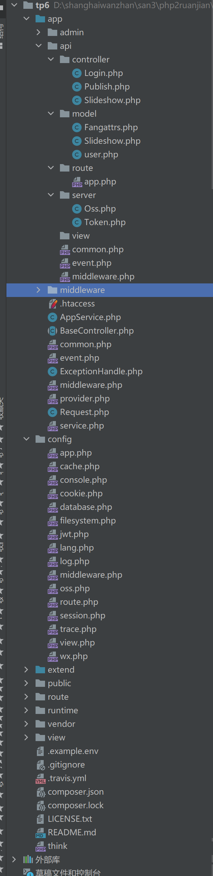The height and width of the screenshot is (876, 213).
Task: Click the user.php class icon
Action: pos(77,154)
